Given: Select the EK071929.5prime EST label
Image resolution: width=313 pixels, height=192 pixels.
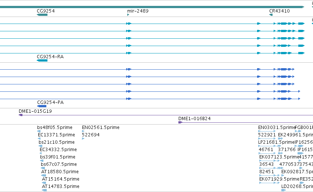Looking at the screenshot, I should (279, 179).
